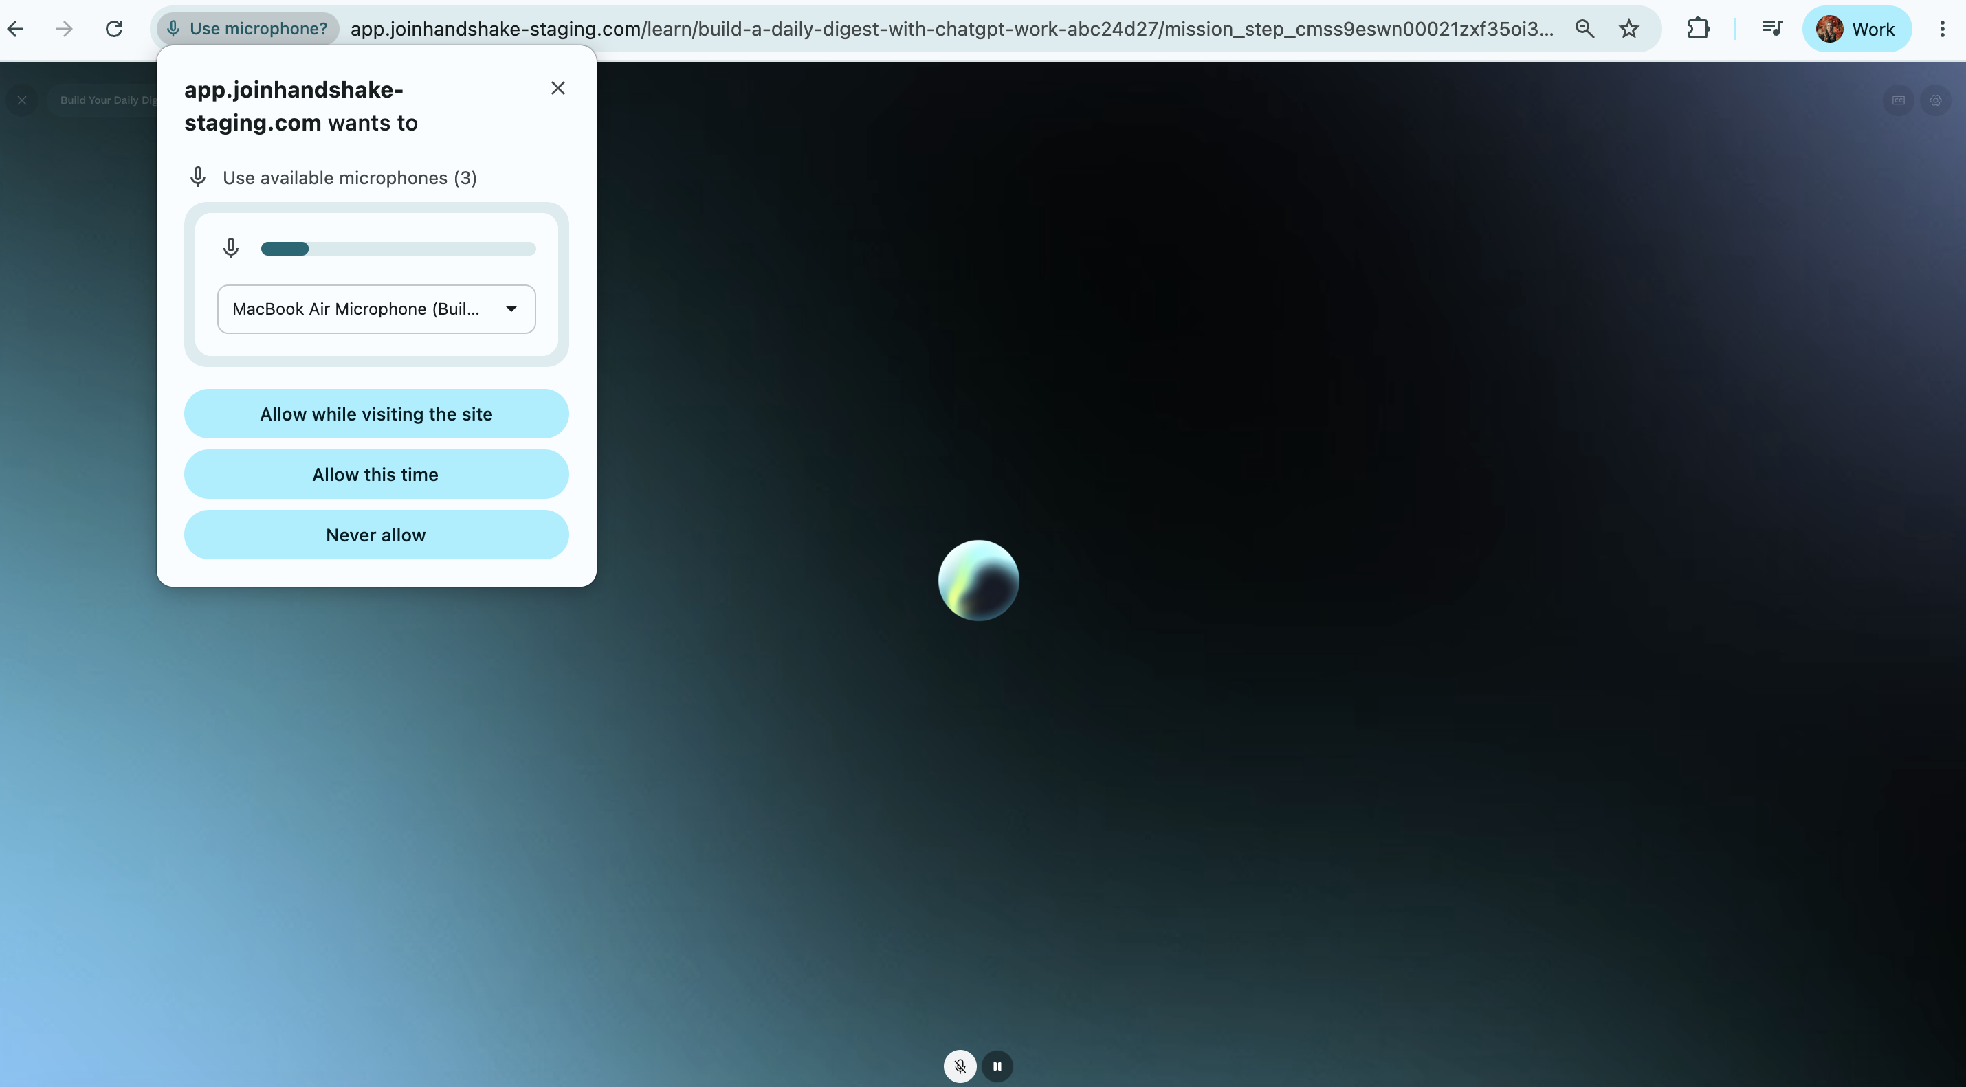Open the MacBook Air Microphone dropdown
Screen dimensions: 1966x1087
pyautogui.click(x=376, y=309)
